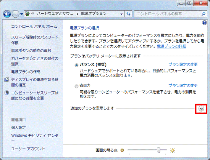
Task: Open 電源プランの作成 link
Action: (26, 72)
